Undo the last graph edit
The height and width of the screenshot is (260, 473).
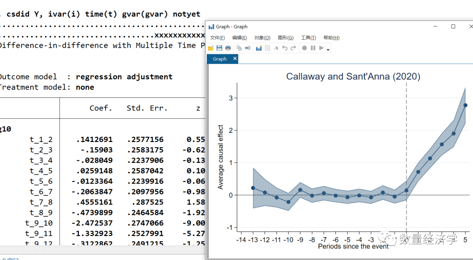285,48
